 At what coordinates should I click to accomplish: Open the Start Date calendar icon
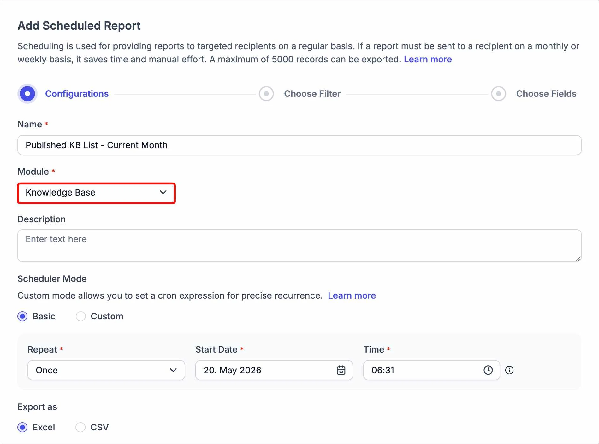[341, 370]
